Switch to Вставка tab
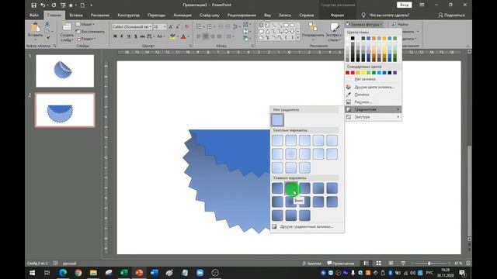Image resolution: width=497 pixels, height=279 pixels. pyautogui.click(x=76, y=15)
